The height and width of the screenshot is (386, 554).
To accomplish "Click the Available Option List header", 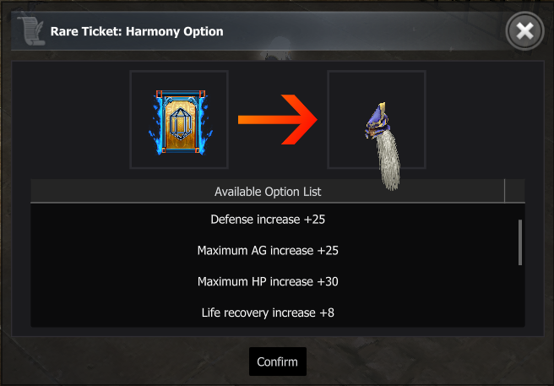I will [x=267, y=192].
